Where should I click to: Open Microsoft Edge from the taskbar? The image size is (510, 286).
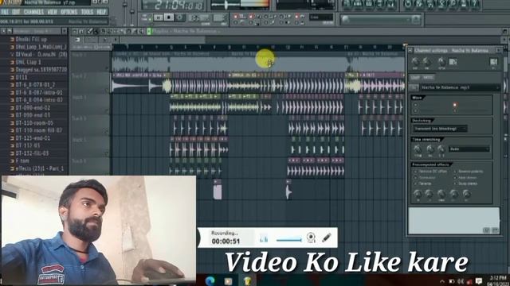coord(210,280)
